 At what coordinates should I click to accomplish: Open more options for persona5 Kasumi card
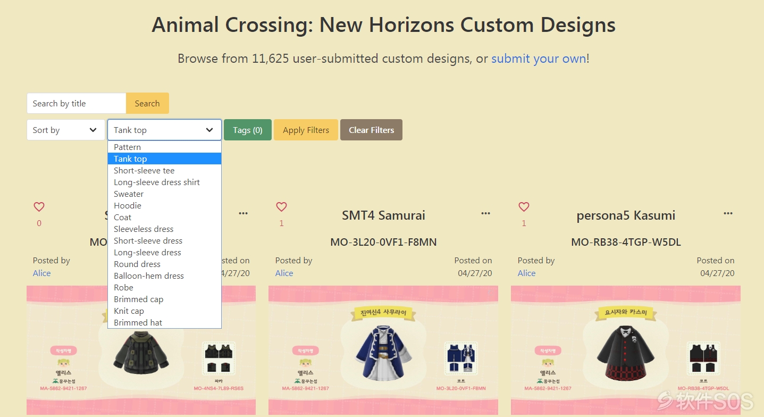(x=728, y=213)
